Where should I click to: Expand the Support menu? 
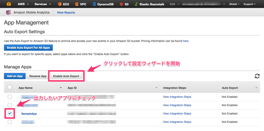pos(249,4)
